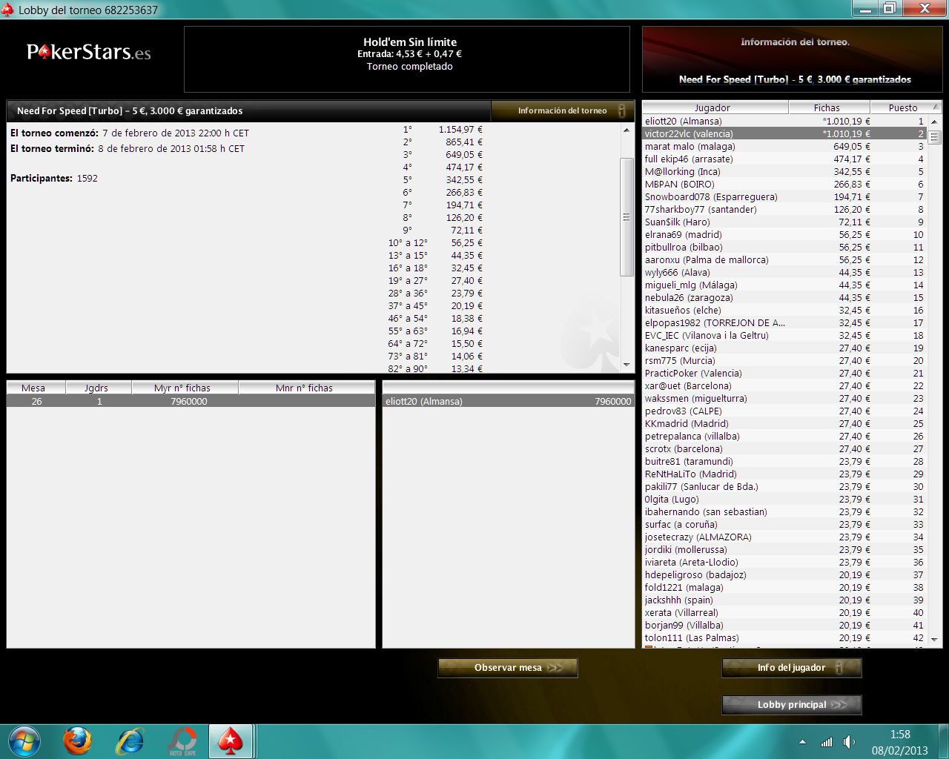
Task: Click the Myr nº fichas column header
Action: point(185,388)
